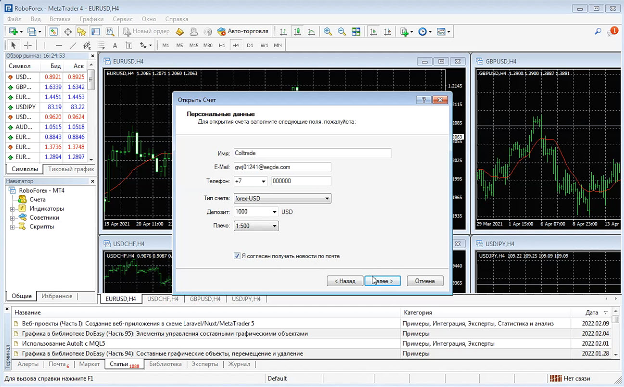Click the zoom in magnifier icon
Image resolution: width=624 pixels, height=387 pixels.
click(328, 32)
